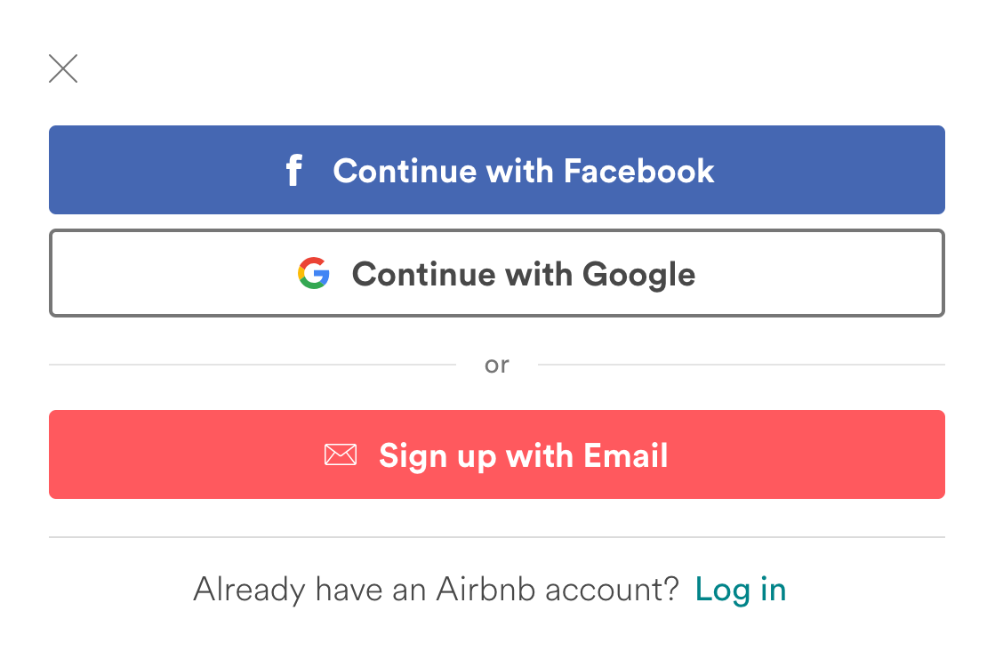Click the multicolor Google 'G' logo
Image resolution: width=987 pixels, height=651 pixels.
pyautogui.click(x=314, y=273)
